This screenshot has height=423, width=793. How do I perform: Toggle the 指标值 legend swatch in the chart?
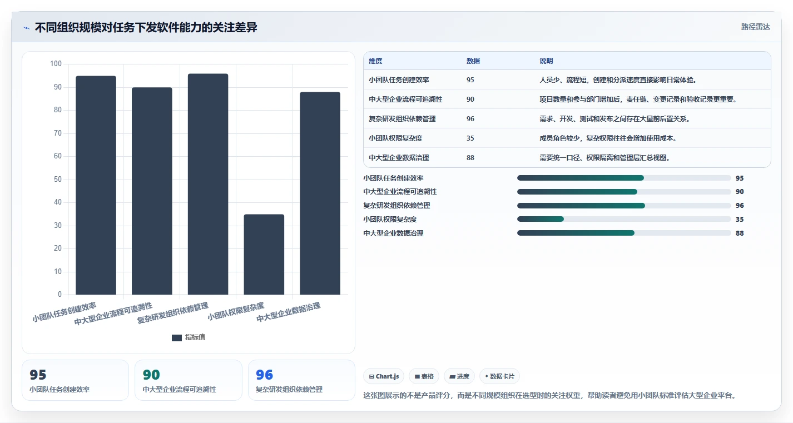(177, 337)
